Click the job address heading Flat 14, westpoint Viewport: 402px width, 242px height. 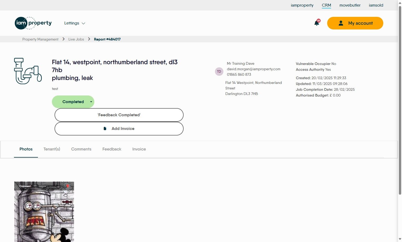115,66
